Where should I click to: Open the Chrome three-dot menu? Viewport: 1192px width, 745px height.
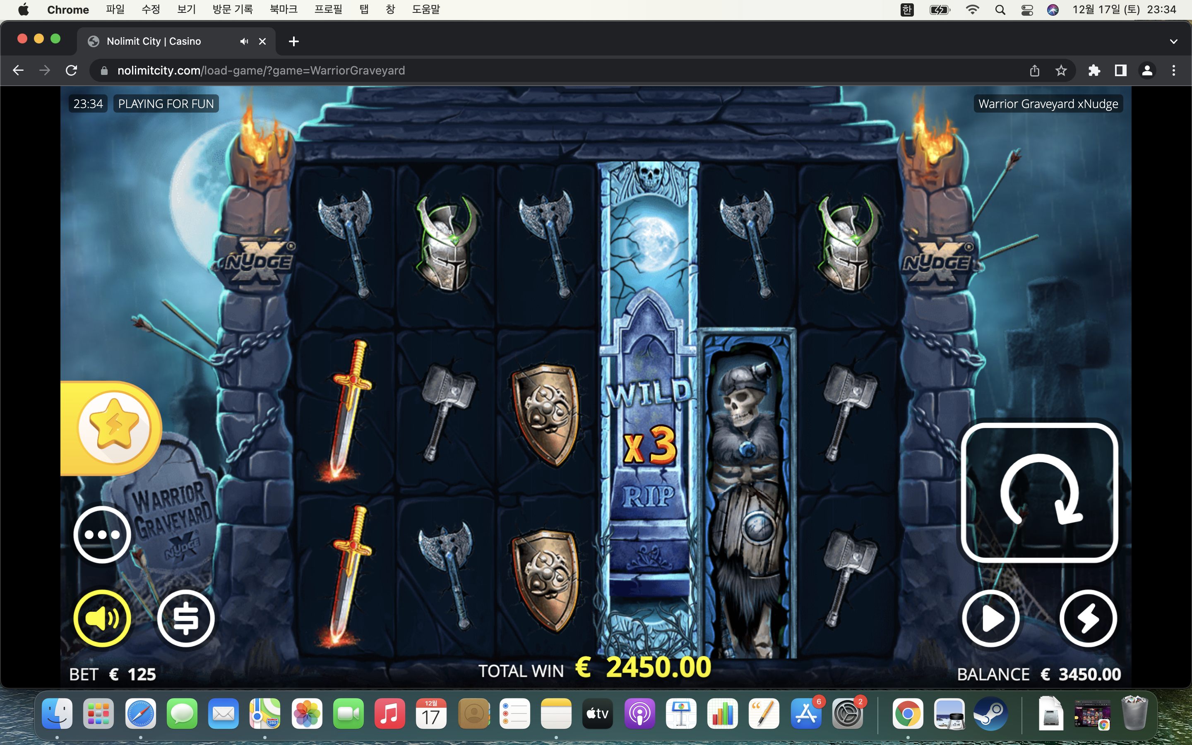pyautogui.click(x=1174, y=70)
